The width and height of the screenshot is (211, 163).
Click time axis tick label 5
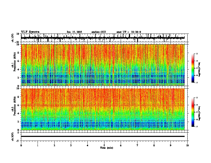pos(104,145)
